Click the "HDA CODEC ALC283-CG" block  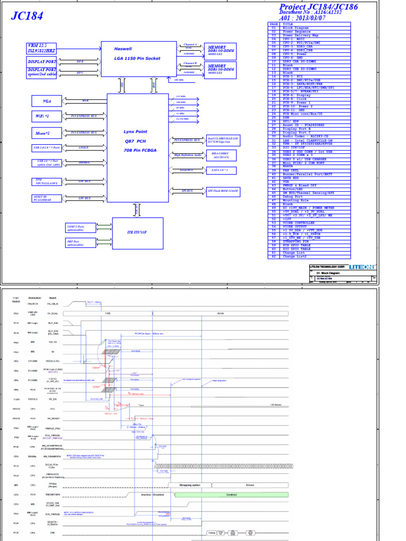[x=222, y=155]
